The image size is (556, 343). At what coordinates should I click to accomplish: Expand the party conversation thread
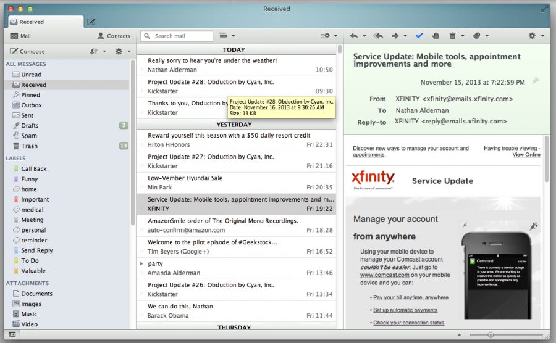coord(141,263)
